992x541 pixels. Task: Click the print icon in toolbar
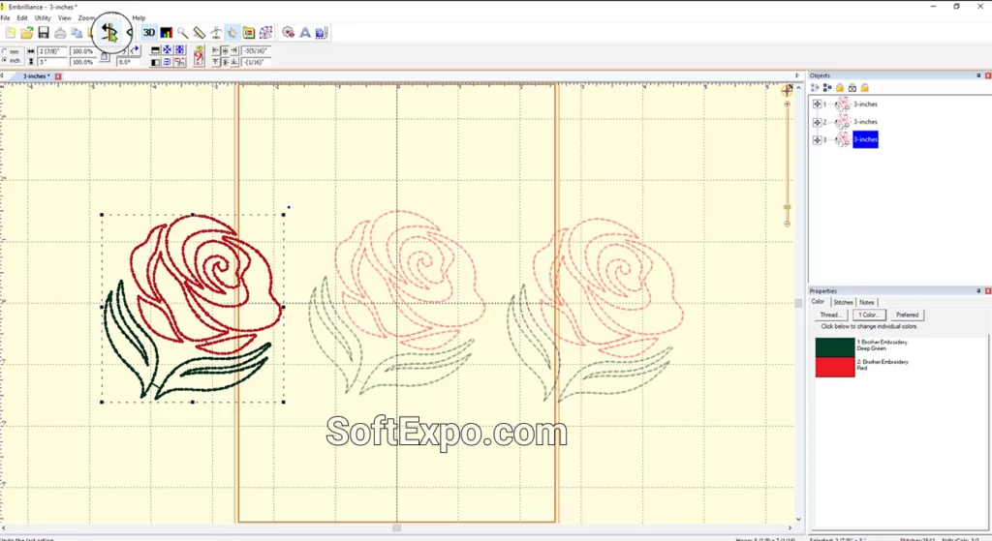(60, 33)
